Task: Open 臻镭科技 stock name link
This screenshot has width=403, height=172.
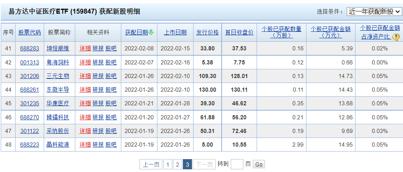Action: 58,117
